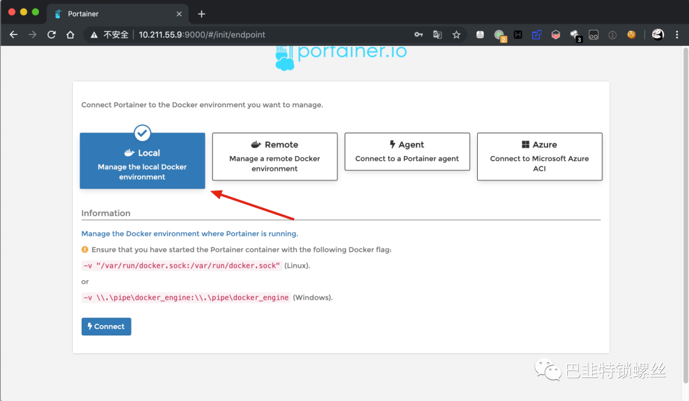Click the black H extension icon
689x401 pixels.
click(518, 34)
